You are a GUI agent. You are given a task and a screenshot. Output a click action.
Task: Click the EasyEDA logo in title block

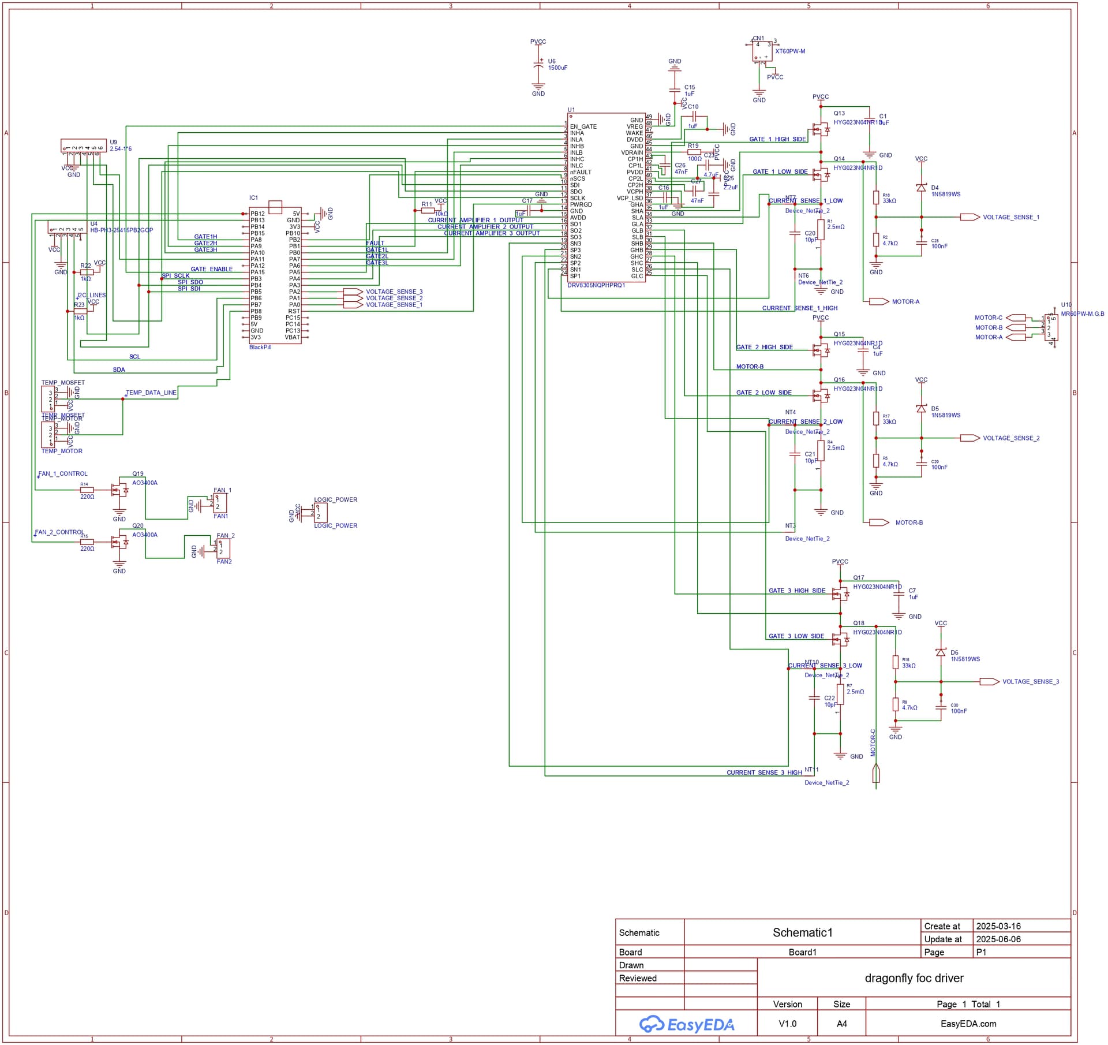pos(686,1024)
